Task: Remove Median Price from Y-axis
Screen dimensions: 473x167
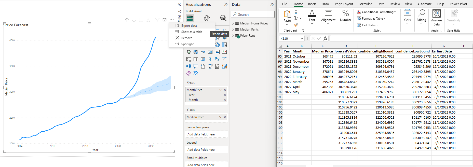Action: pos(225,117)
